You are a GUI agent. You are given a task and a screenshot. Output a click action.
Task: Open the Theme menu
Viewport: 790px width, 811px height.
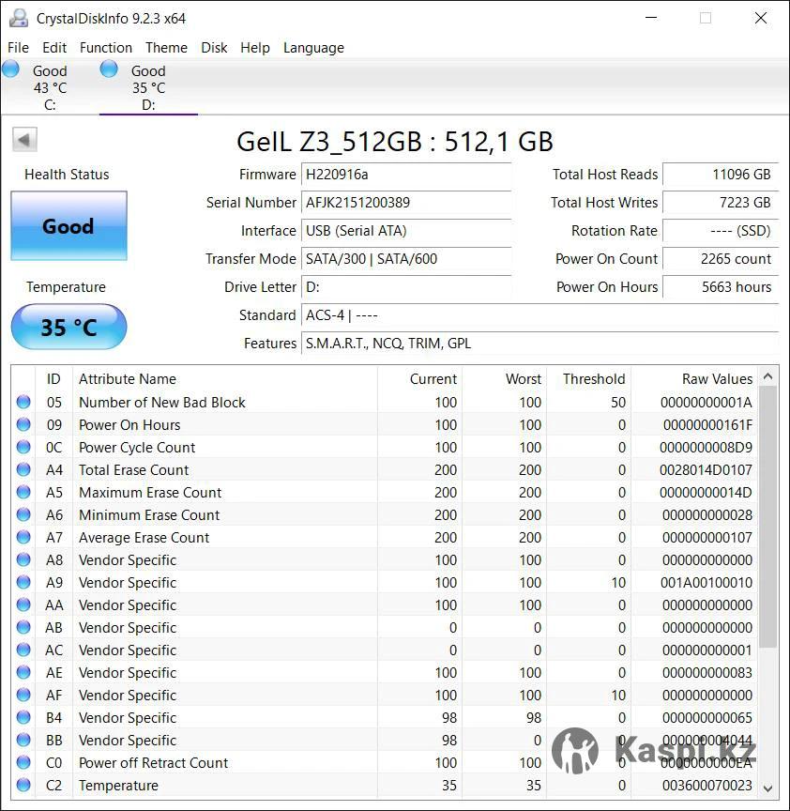pos(166,48)
